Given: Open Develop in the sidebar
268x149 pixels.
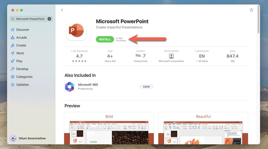Looking at the screenshot, I should coord(19,69).
